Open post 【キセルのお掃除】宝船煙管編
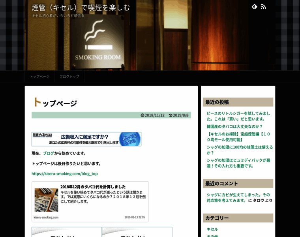This screenshot has width=300, height=237. click(238, 137)
